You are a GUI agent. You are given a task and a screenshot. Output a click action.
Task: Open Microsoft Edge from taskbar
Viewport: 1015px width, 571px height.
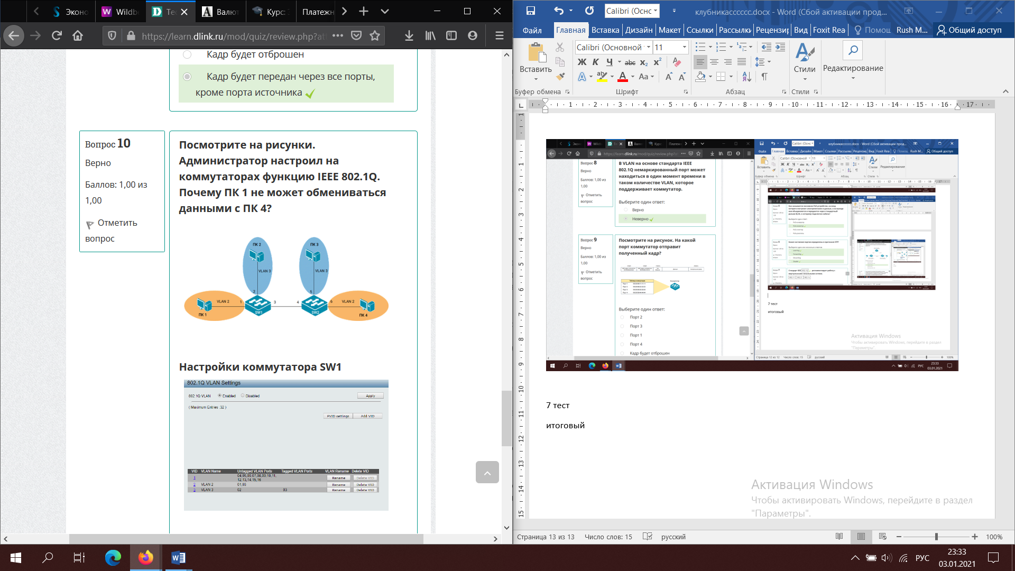(113, 558)
